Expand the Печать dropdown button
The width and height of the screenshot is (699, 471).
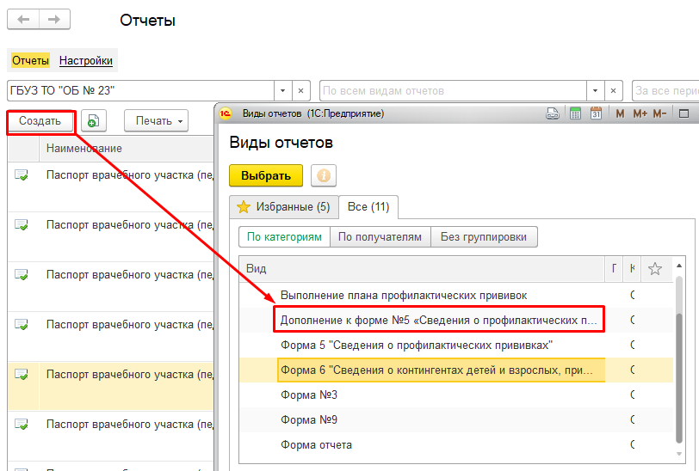click(156, 121)
